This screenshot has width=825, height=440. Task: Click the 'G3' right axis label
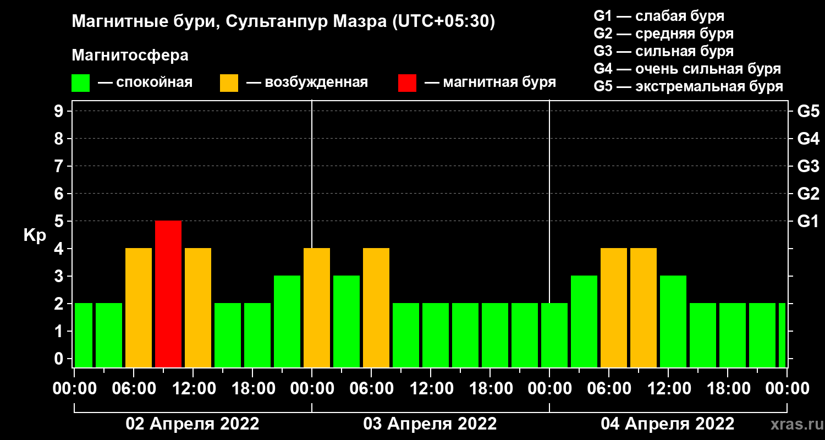[808, 166]
